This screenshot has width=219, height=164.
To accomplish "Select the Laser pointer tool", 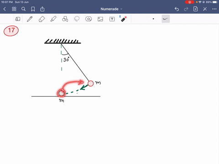I will click(124, 19).
